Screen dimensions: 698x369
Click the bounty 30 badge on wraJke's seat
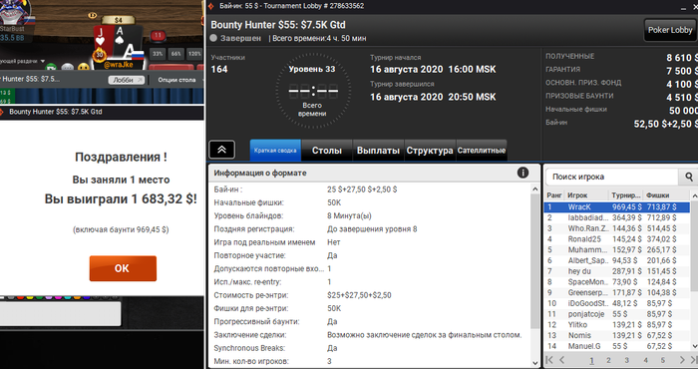coord(99,55)
